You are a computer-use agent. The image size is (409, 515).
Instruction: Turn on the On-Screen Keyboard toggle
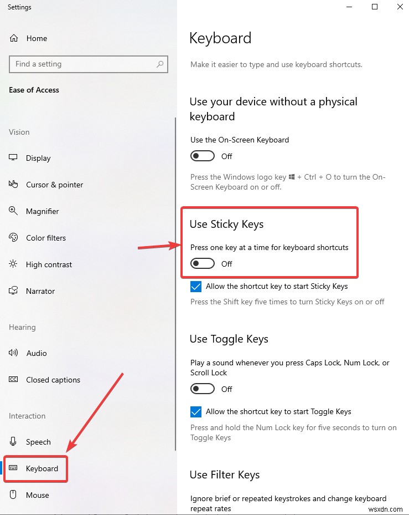(202, 156)
